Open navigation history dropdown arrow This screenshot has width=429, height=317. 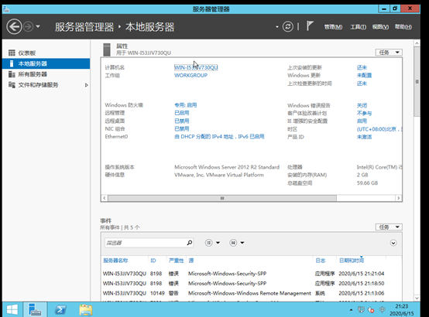pyautogui.click(x=38, y=27)
